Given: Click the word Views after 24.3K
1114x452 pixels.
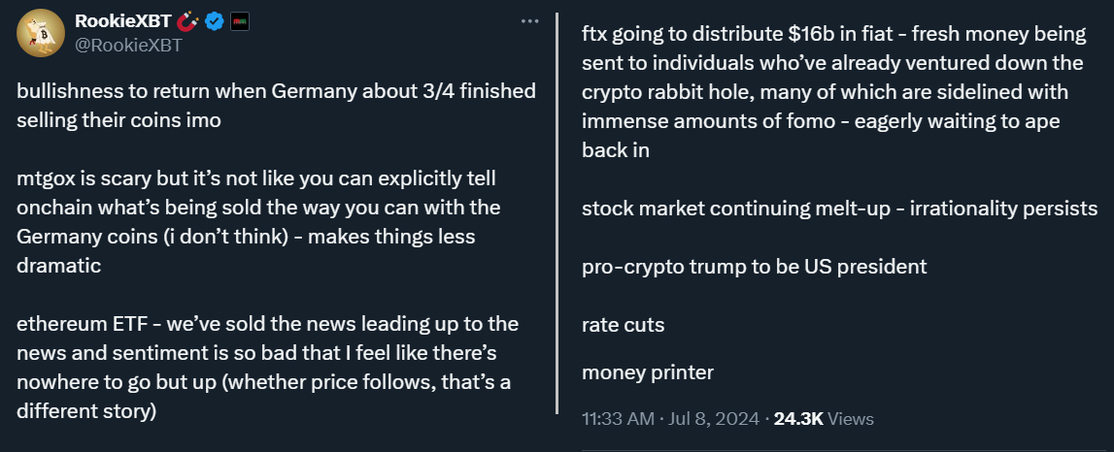Looking at the screenshot, I should coord(851,419).
